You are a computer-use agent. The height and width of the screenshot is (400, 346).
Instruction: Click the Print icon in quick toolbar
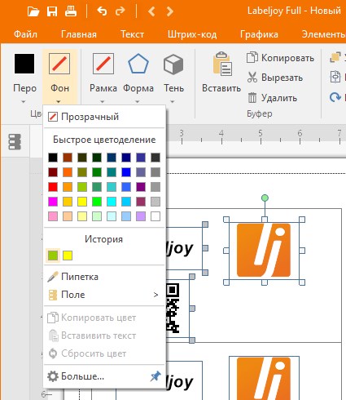click(71, 11)
